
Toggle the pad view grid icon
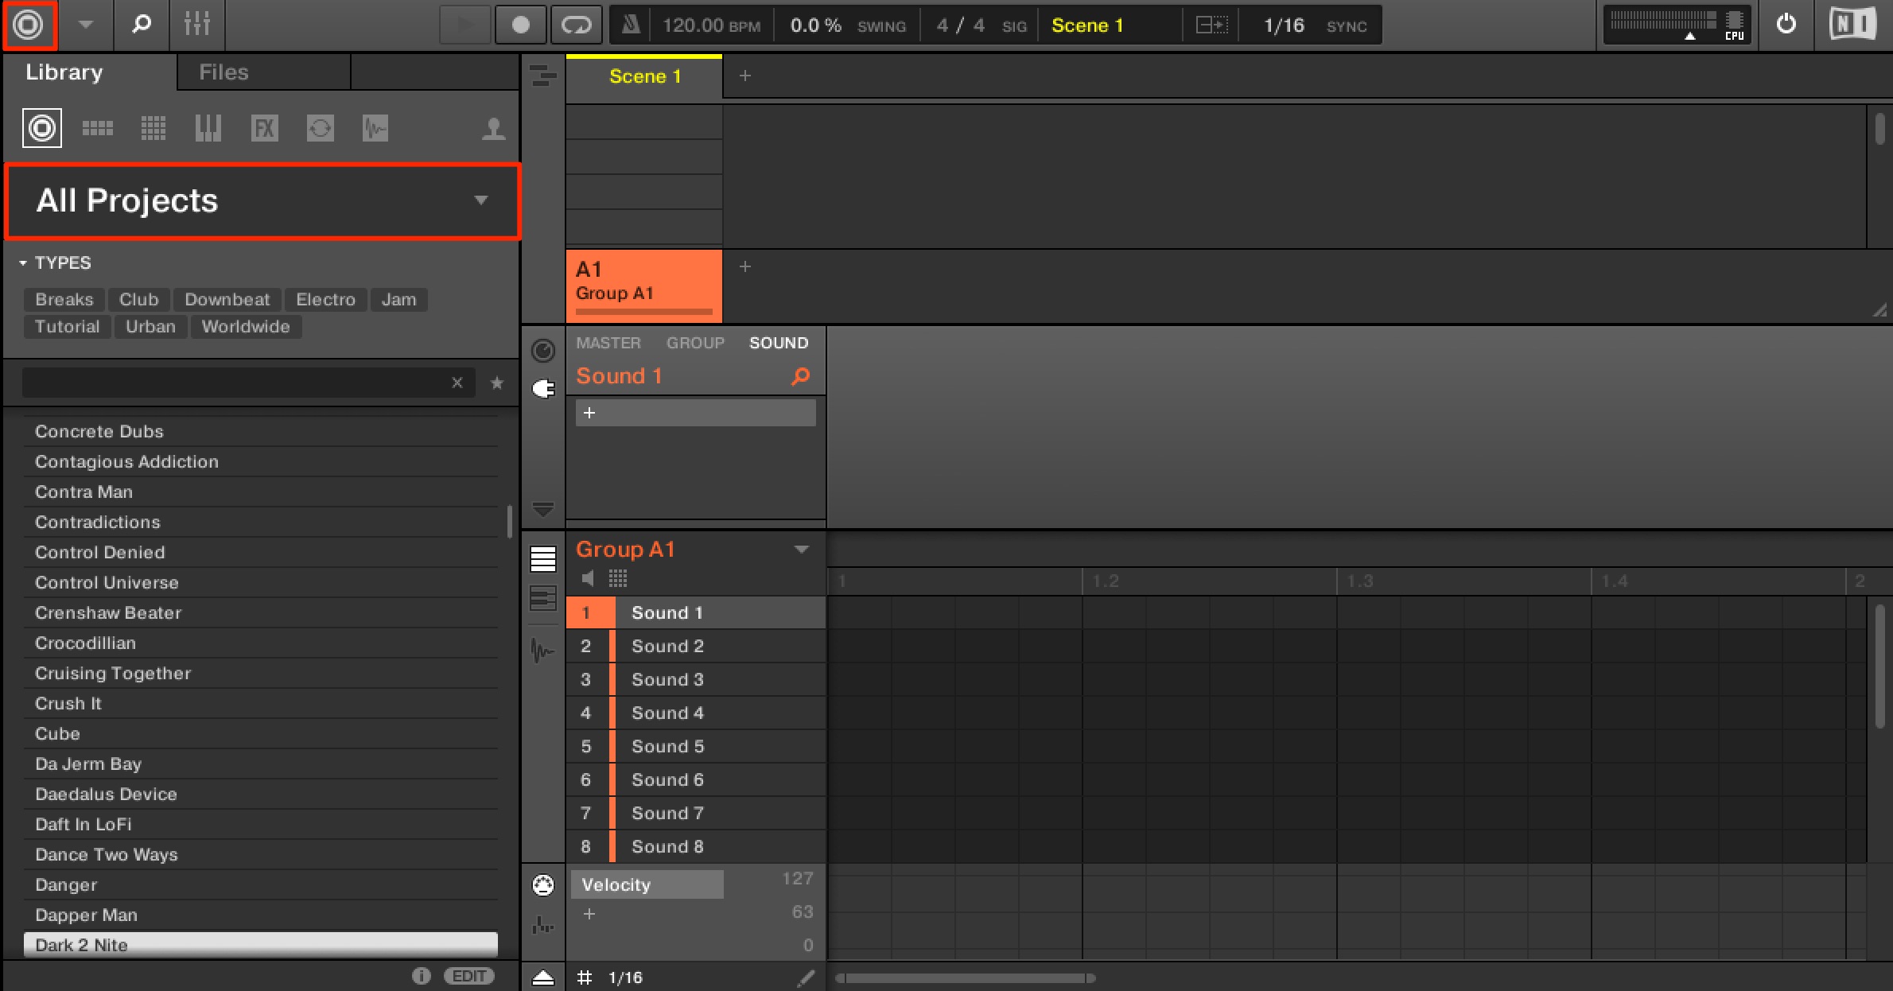pyautogui.click(x=618, y=579)
